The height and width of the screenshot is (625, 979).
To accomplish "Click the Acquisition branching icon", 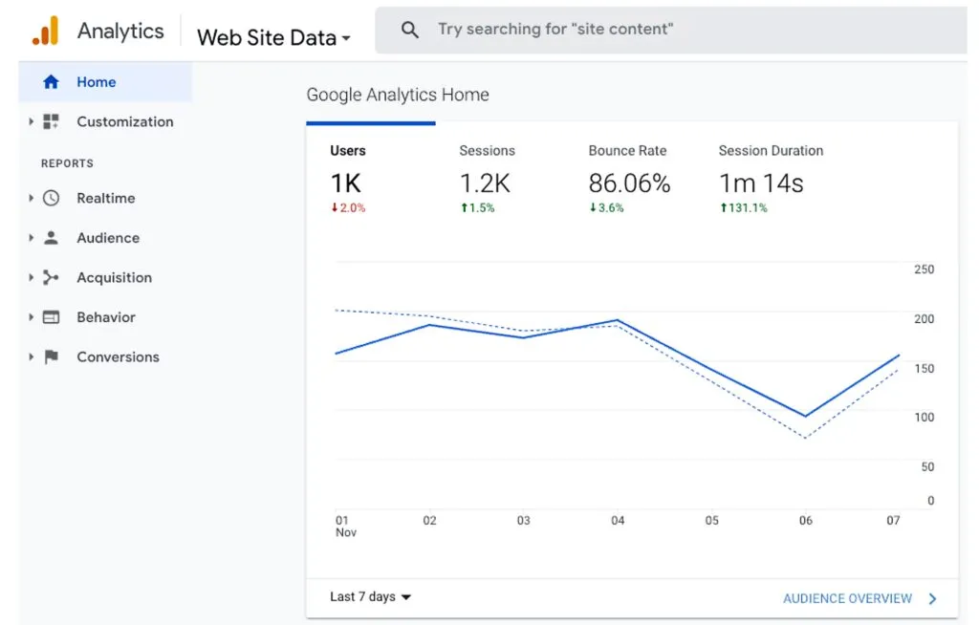I will [51, 277].
